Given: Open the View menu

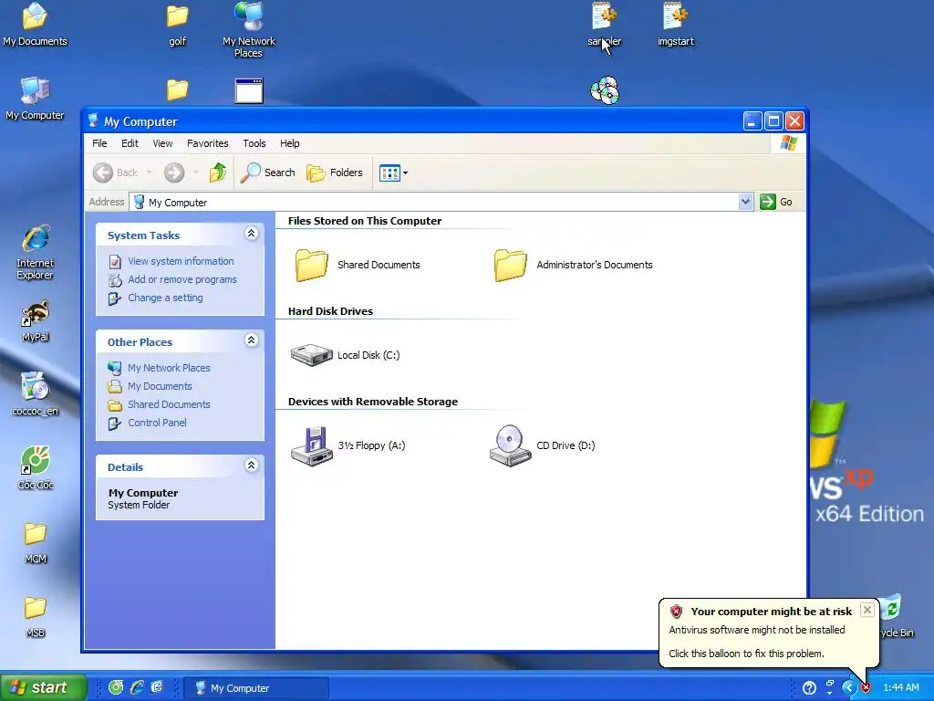Looking at the screenshot, I should [162, 143].
